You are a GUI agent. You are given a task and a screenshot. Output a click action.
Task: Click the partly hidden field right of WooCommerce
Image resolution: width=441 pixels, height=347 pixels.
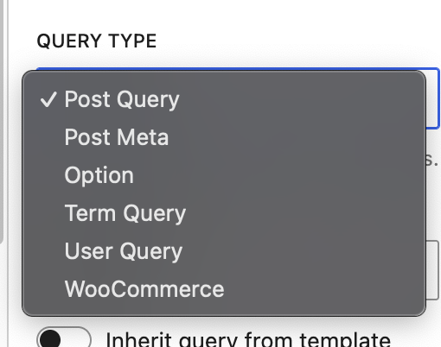tap(432, 270)
